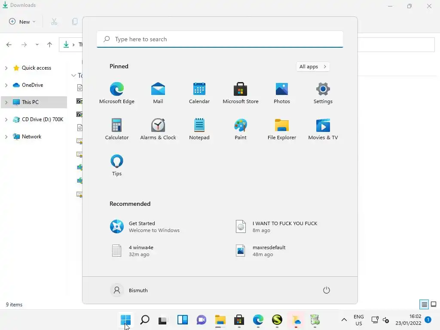Open the Bismuth user account menu

(129, 290)
